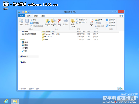139x104 pixels.
Task: Select 最近访问的位置 in navigation pane
Action: 29,34
